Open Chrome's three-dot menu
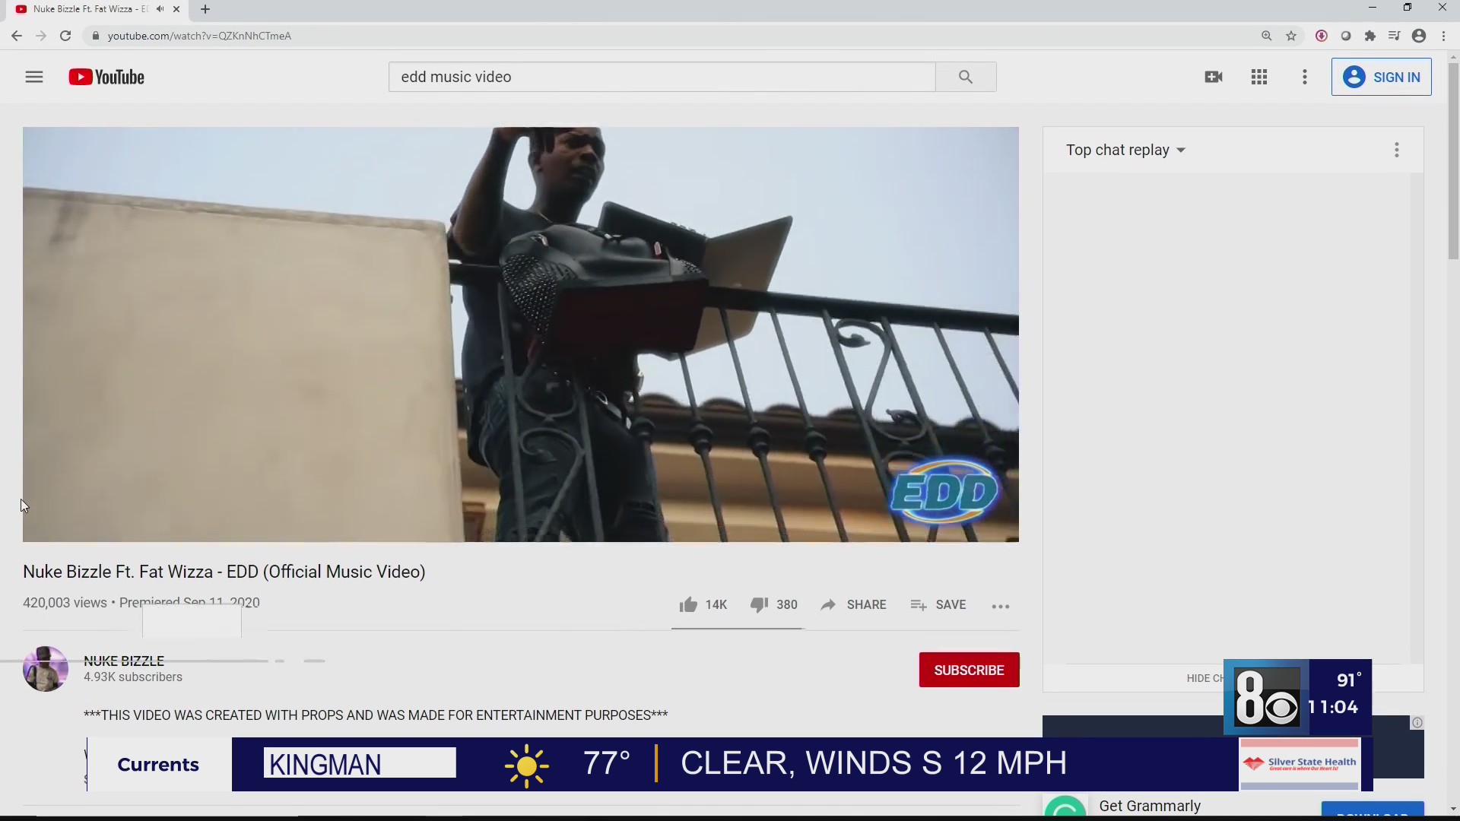 point(1443,36)
